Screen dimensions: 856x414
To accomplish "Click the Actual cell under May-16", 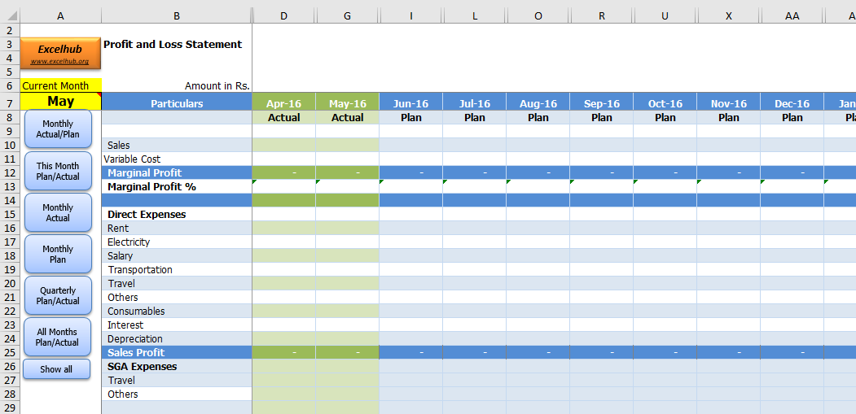I will [x=347, y=117].
